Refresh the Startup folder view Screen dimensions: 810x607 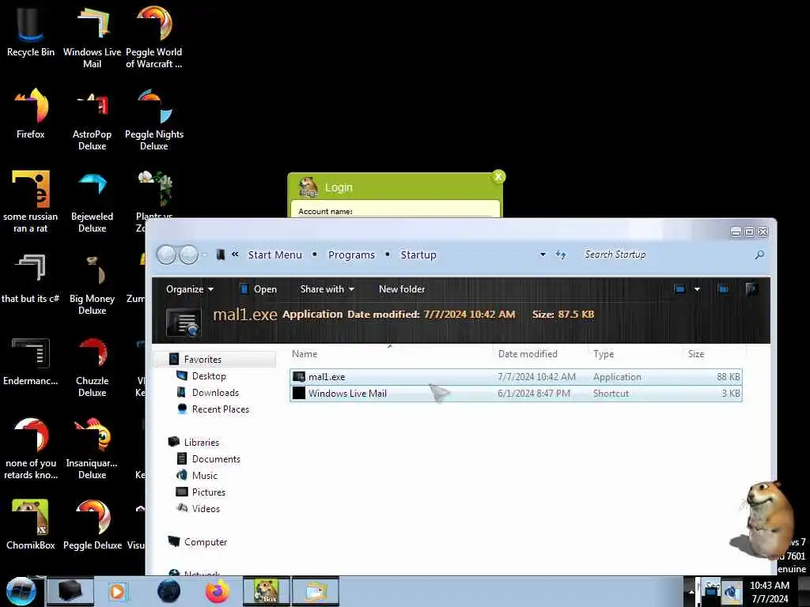(x=561, y=254)
